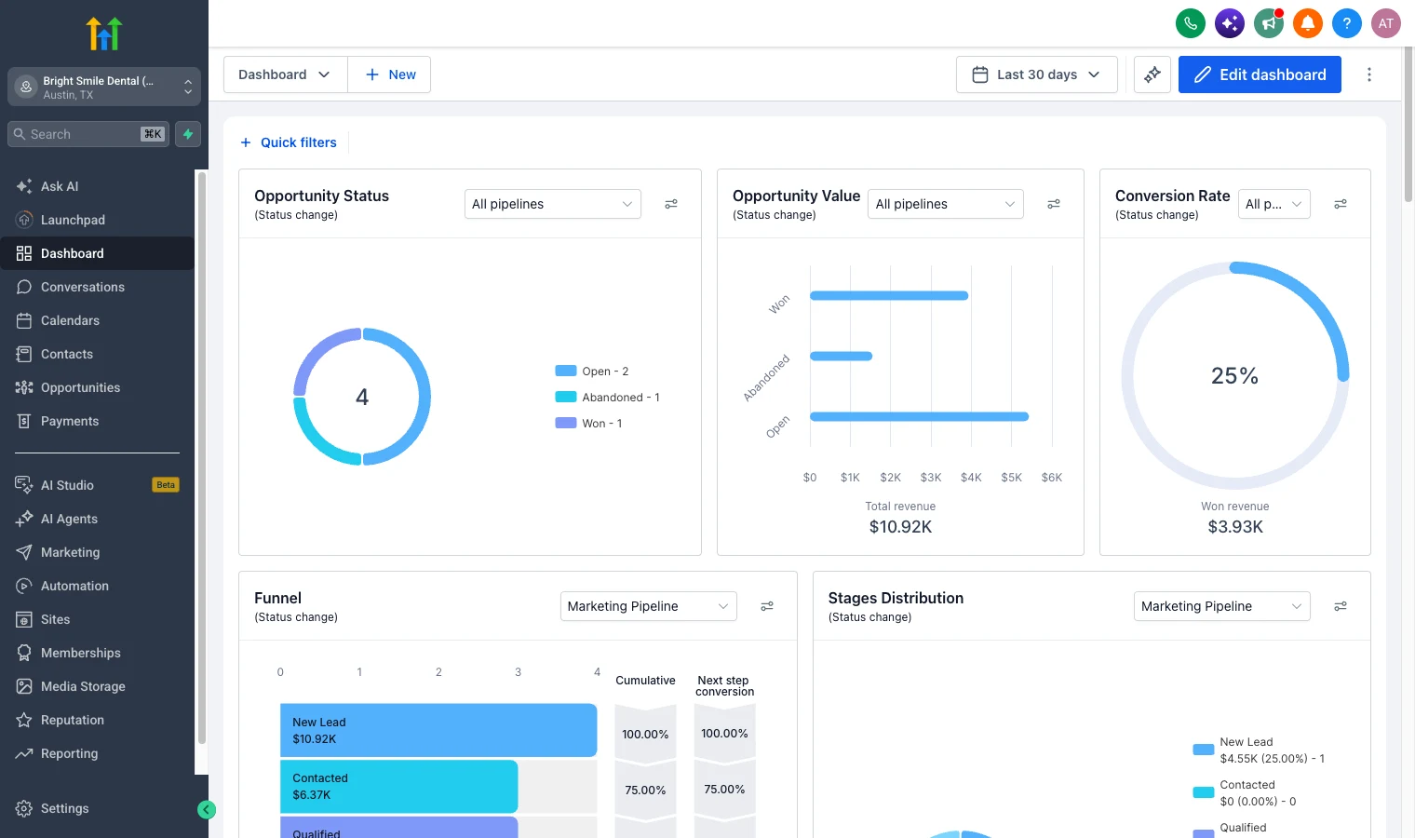Screen dimensions: 1415x838
Task: Open Funnel widget filter settings icon
Action: 767,606
